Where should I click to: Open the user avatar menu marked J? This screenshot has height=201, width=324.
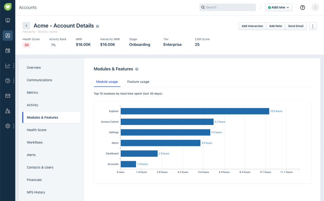pyautogui.click(x=315, y=7)
